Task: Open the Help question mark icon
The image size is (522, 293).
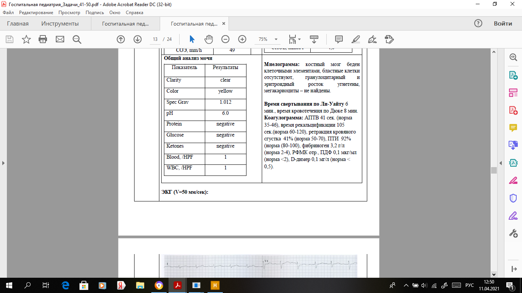Action: point(478,23)
